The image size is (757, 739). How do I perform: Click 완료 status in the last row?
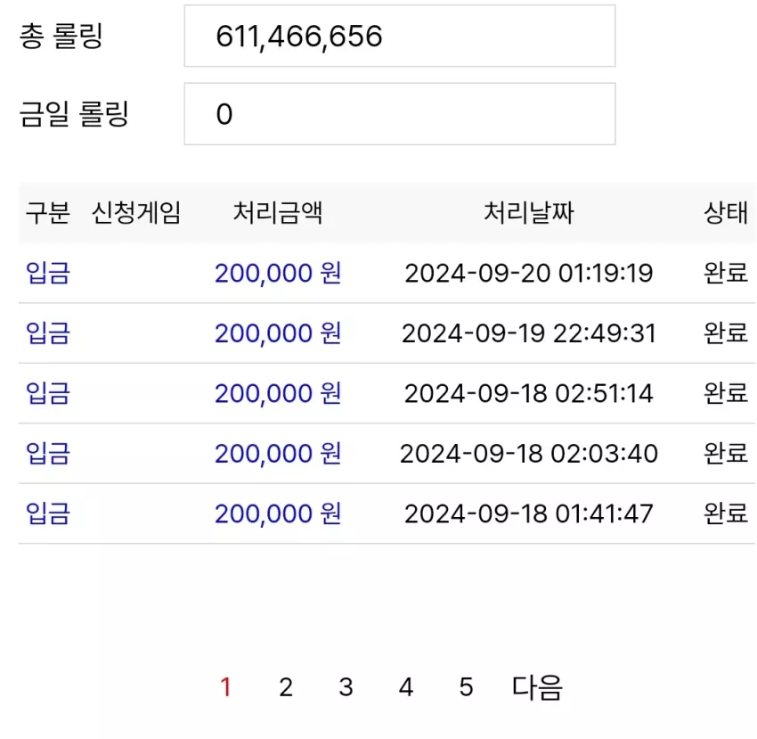(726, 513)
